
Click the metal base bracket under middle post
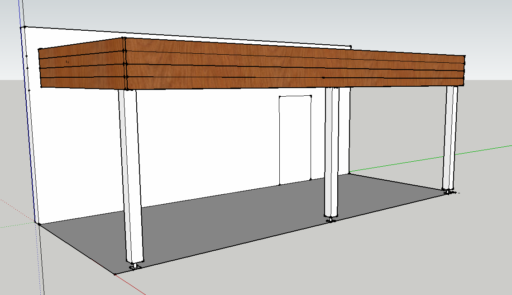pyautogui.click(x=331, y=220)
